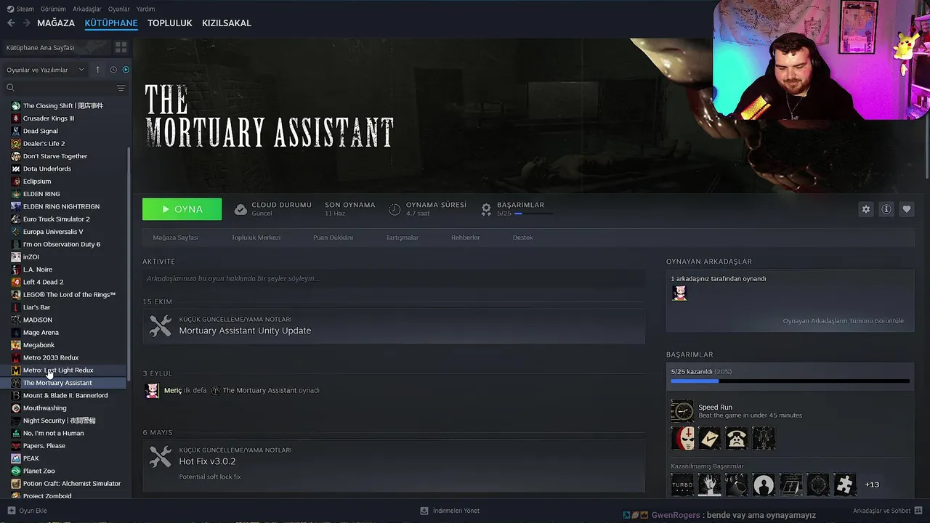Click the activity comment input field

point(394,278)
